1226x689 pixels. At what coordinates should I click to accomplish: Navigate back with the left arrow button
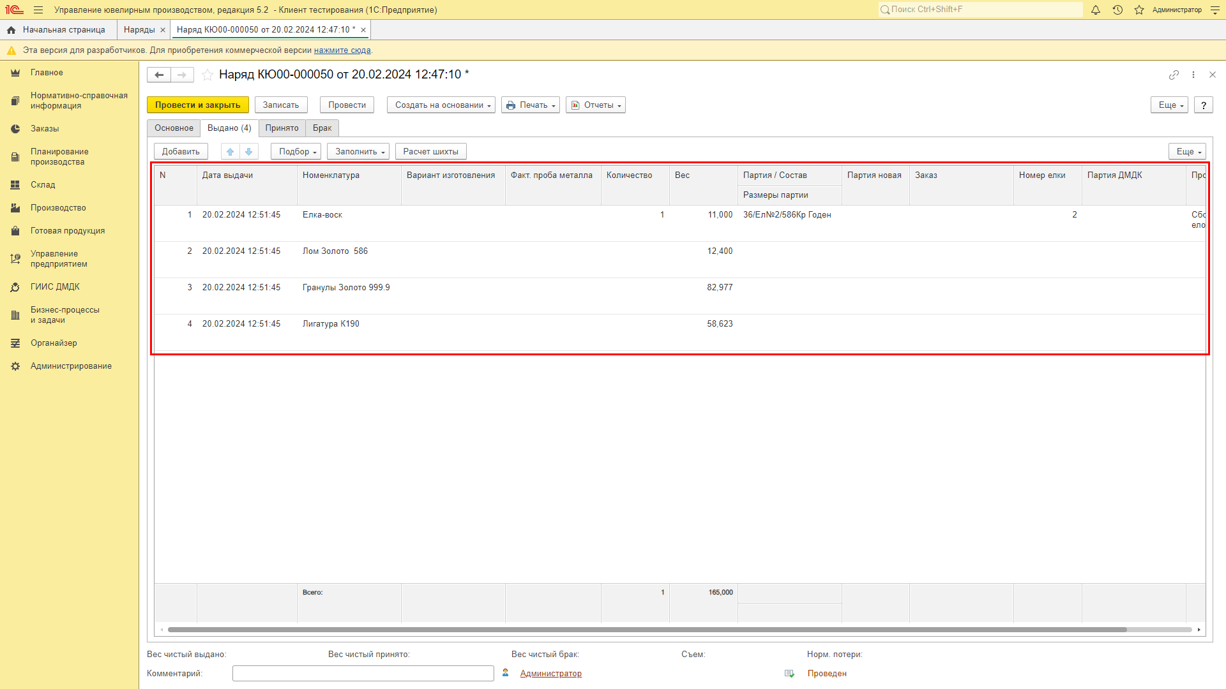point(159,75)
